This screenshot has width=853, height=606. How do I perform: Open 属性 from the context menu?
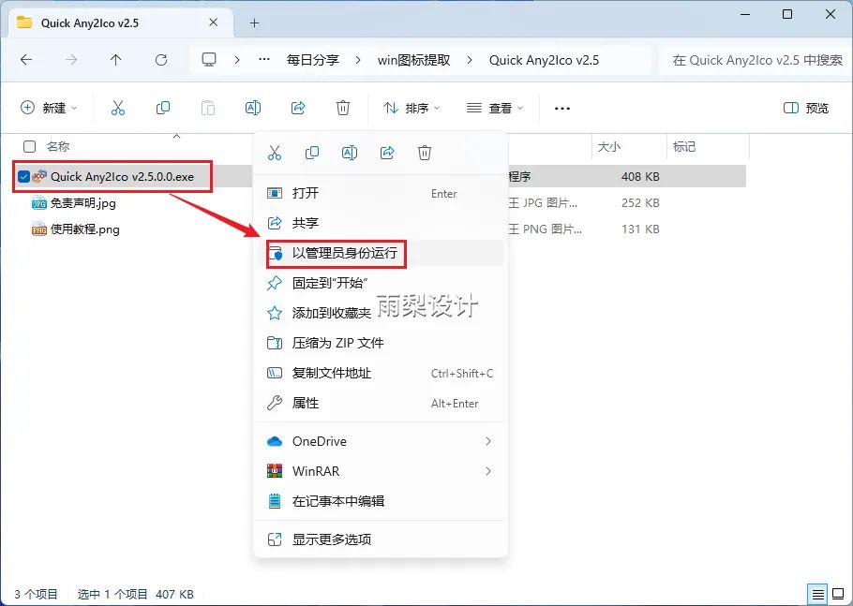coord(381,404)
